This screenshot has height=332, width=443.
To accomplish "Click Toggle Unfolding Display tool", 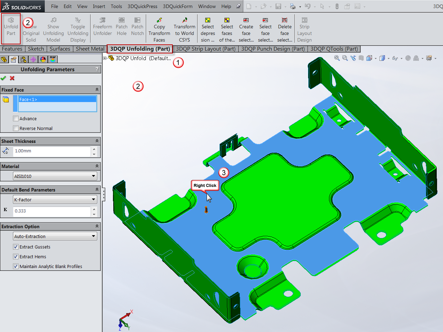I will pyautogui.click(x=78, y=30).
